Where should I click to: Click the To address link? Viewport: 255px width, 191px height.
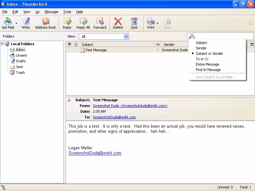pyautogui.click(x=114, y=117)
